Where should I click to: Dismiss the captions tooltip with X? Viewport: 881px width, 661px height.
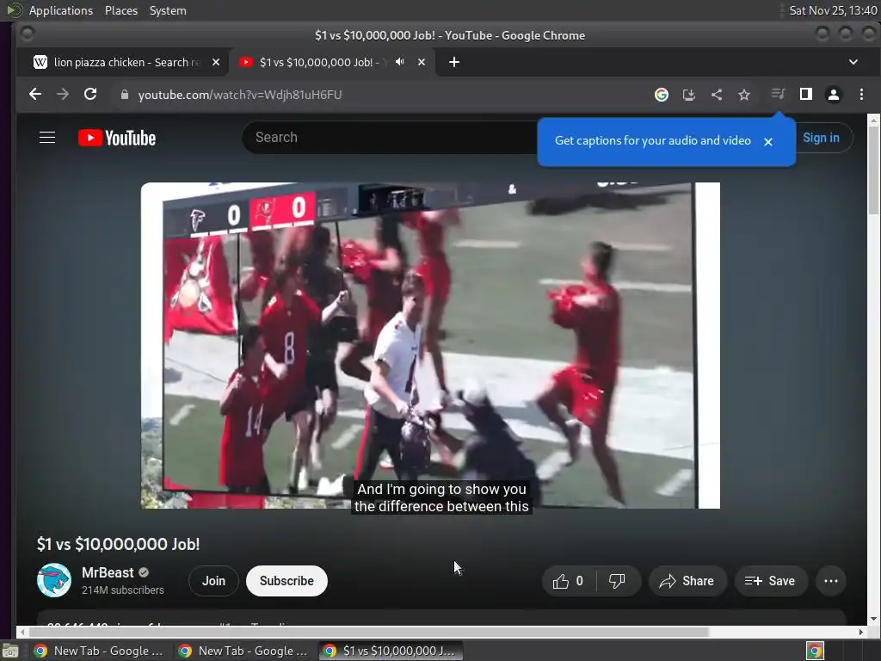pos(768,142)
